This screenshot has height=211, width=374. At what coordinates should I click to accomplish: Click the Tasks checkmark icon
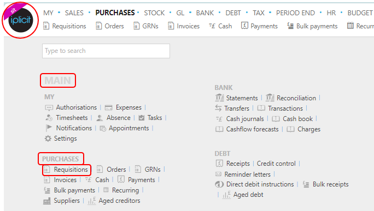tap(142, 118)
